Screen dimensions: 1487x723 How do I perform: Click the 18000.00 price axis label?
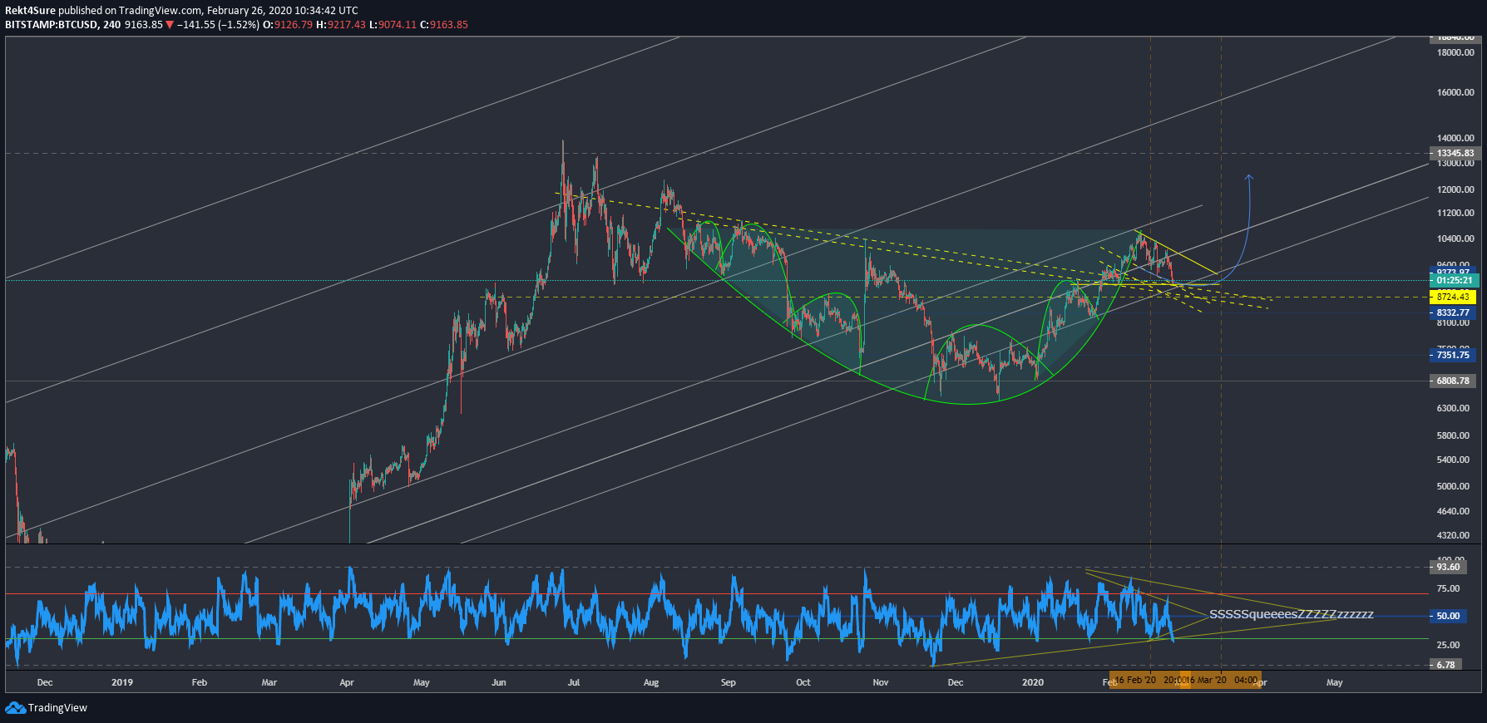(x=1455, y=52)
